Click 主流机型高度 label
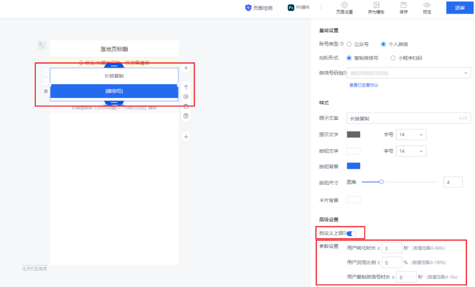 coord(35,269)
